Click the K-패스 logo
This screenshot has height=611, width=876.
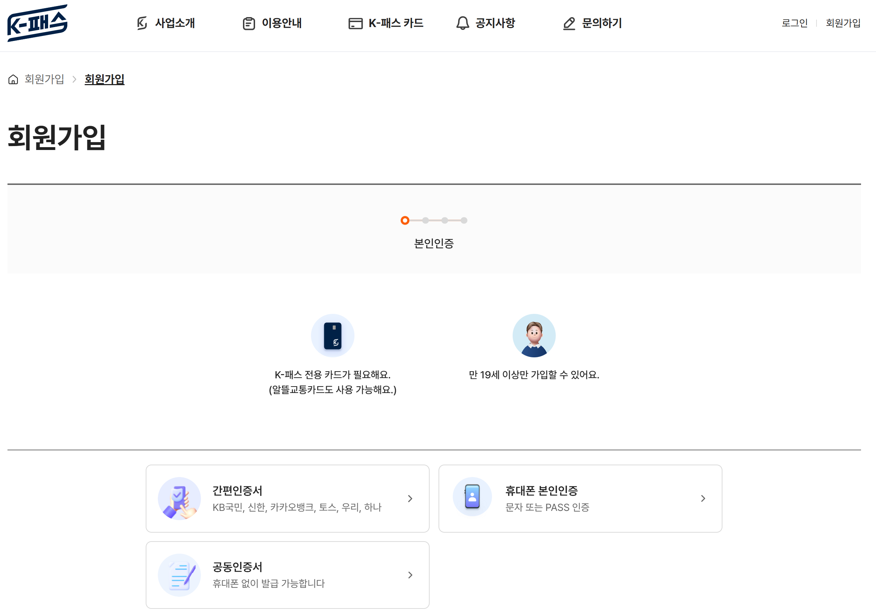[x=37, y=24]
